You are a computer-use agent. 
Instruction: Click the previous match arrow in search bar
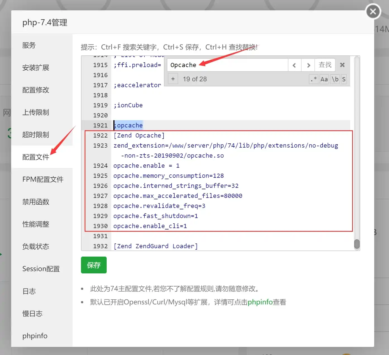pyautogui.click(x=294, y=65)
